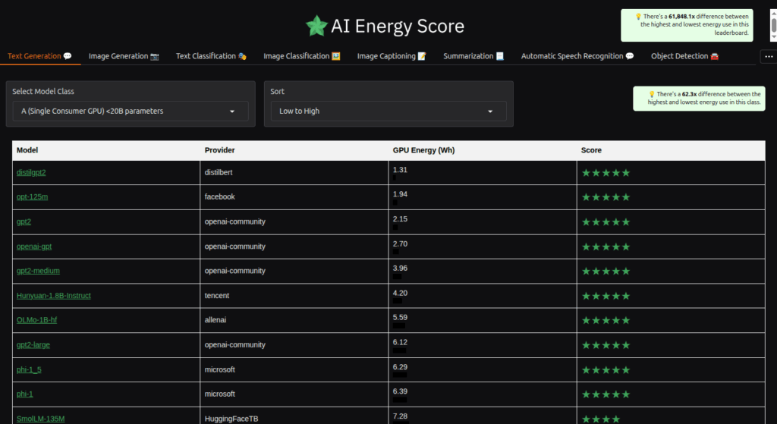Image resolution: width=777 pixels, height=424 pixels.
Task: Click the five-star score for distilgpt2
Action: [x=606, y=173]
